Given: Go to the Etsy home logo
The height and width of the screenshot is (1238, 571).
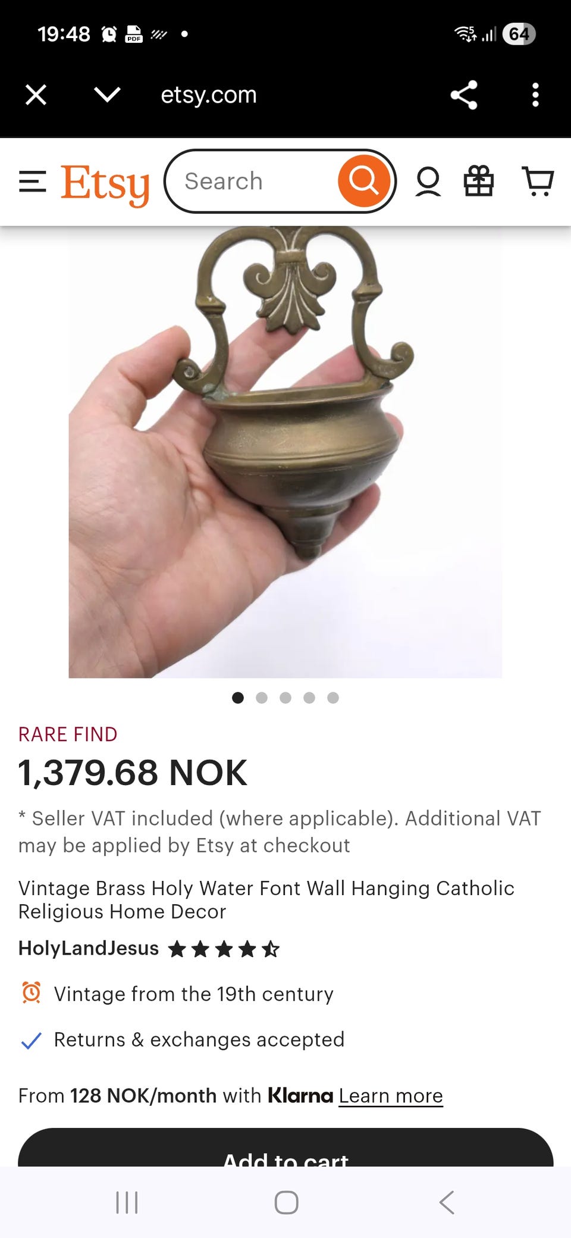Looking at the screenshot, I should click(105, 184).
